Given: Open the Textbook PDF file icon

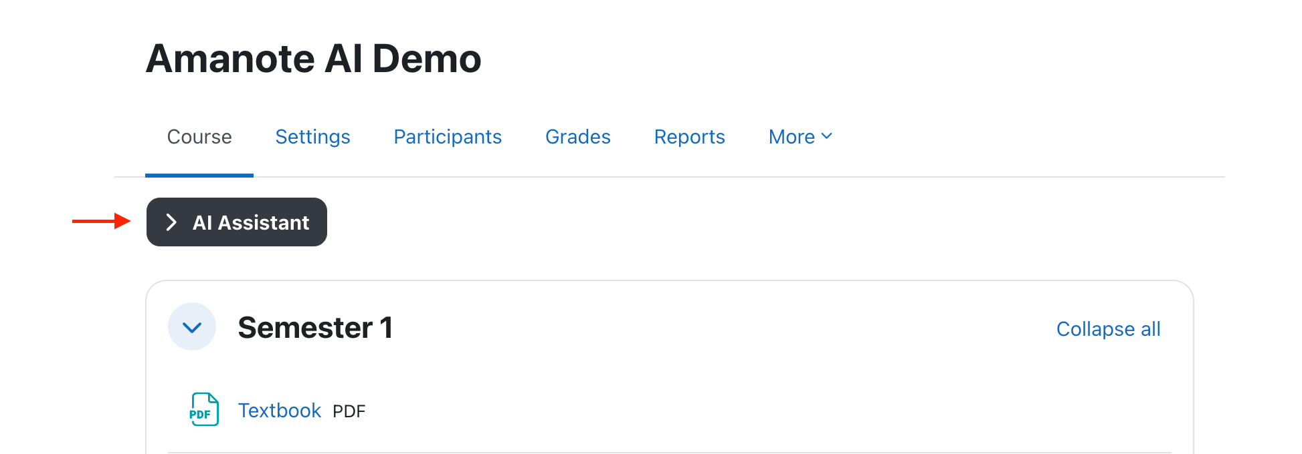Looking at the screenshot, I should (x=204, y=409).
